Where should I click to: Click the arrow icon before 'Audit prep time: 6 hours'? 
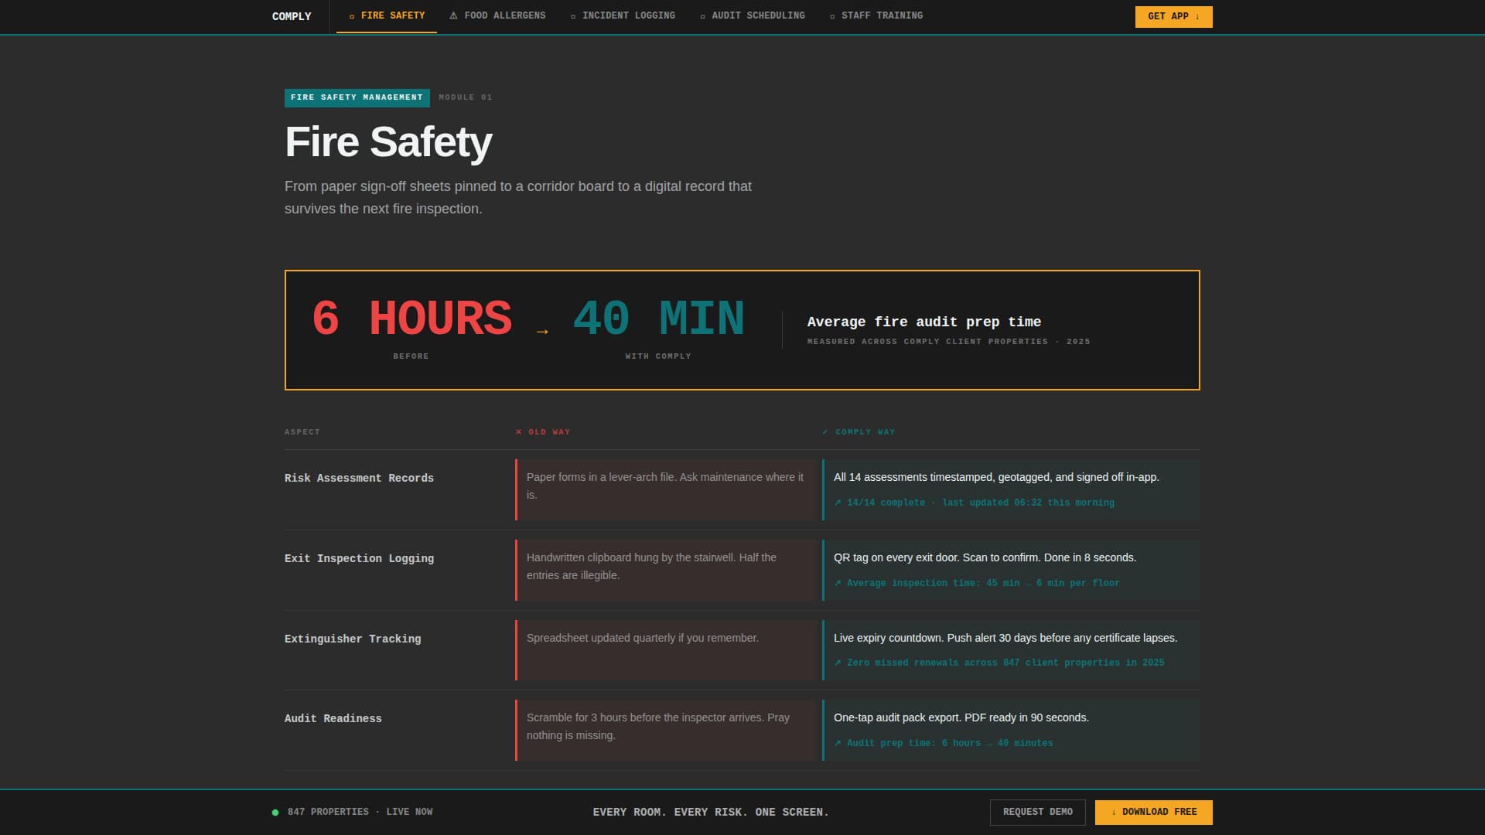tap(838, 743)
